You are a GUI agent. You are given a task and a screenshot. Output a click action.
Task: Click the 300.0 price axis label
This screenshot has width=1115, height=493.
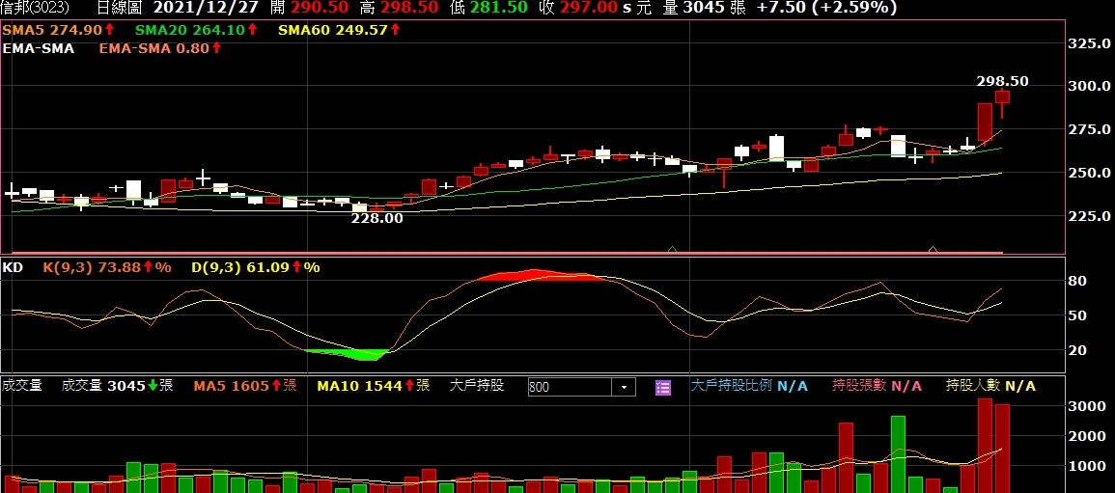[1089, 86]
